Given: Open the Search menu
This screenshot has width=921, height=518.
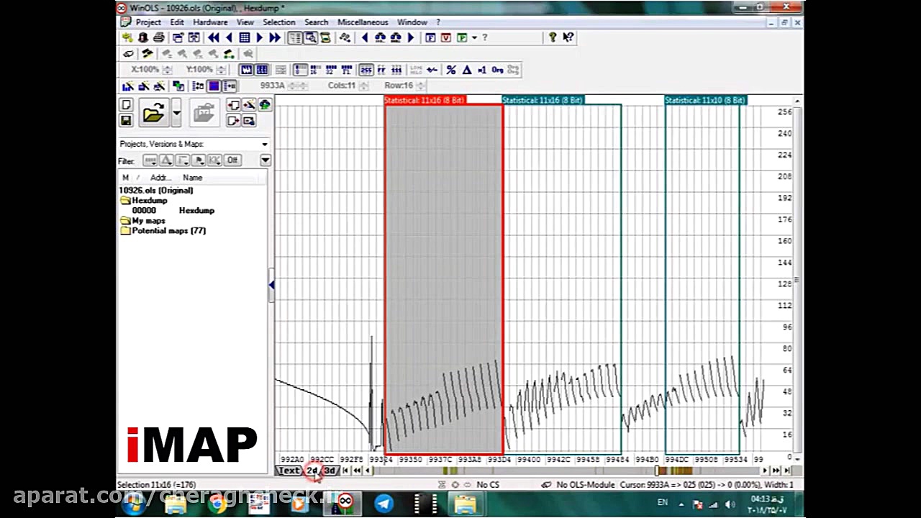Looking at the screenshot, I should pos(316,22).
